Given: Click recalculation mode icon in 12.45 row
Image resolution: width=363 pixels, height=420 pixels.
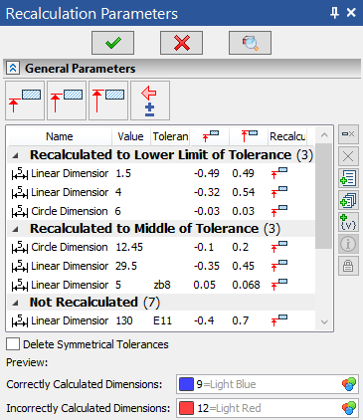Looking at the screenshot, I should pos(279,247).
